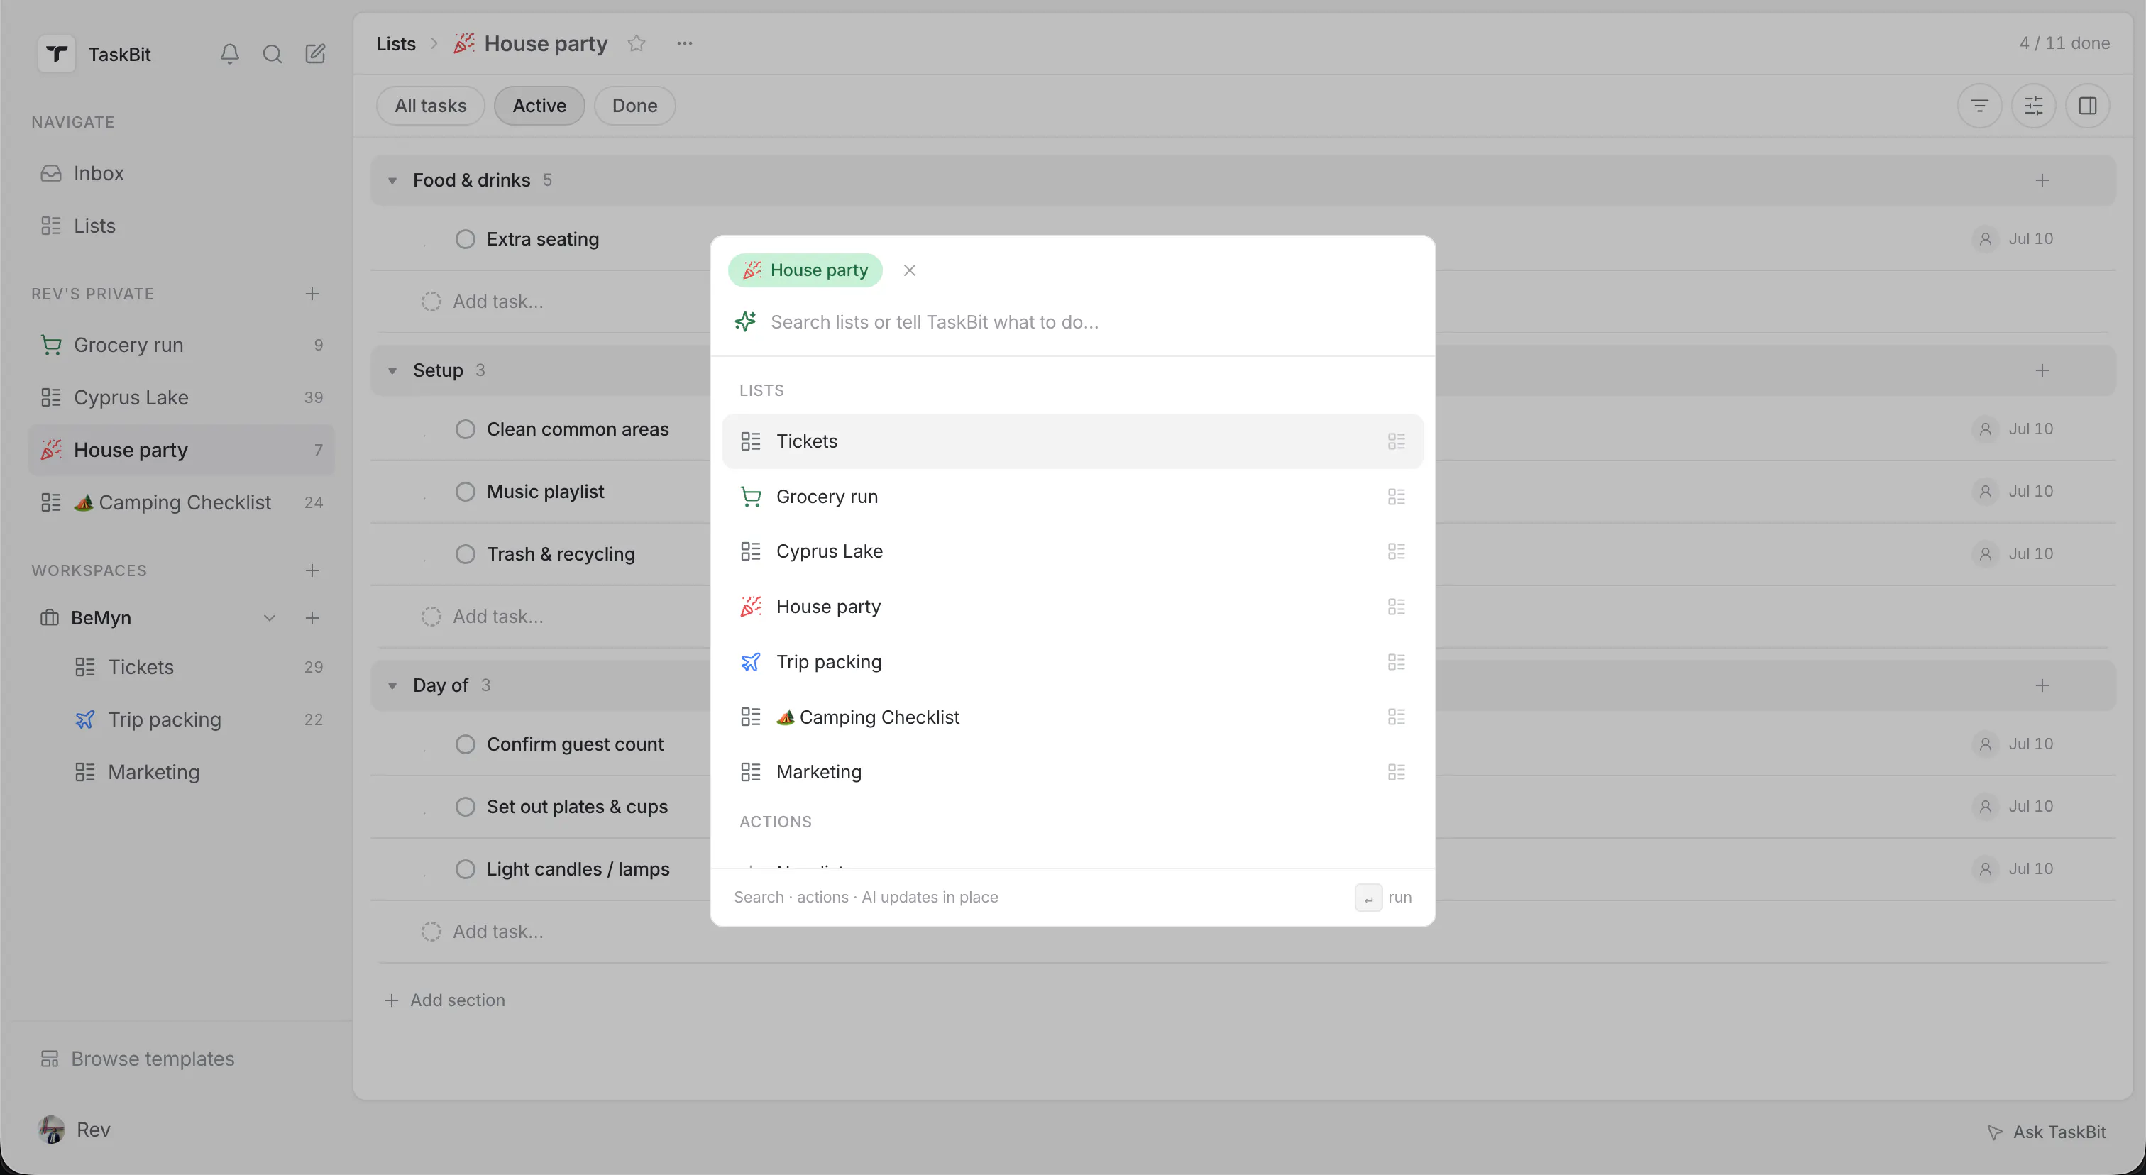
Task: Mark Extra seating as done
Action: pos(465,239)
